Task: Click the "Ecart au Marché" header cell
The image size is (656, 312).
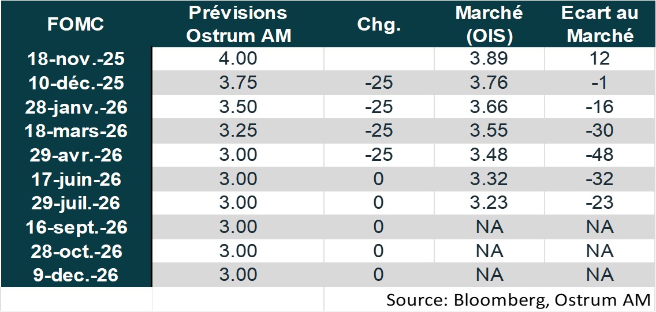Action: [600, 24]
